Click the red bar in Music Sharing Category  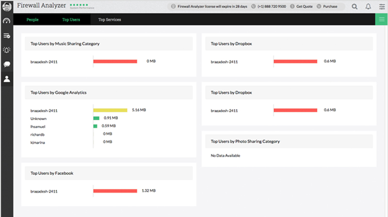pyautogui.click(x=115, y=62)
